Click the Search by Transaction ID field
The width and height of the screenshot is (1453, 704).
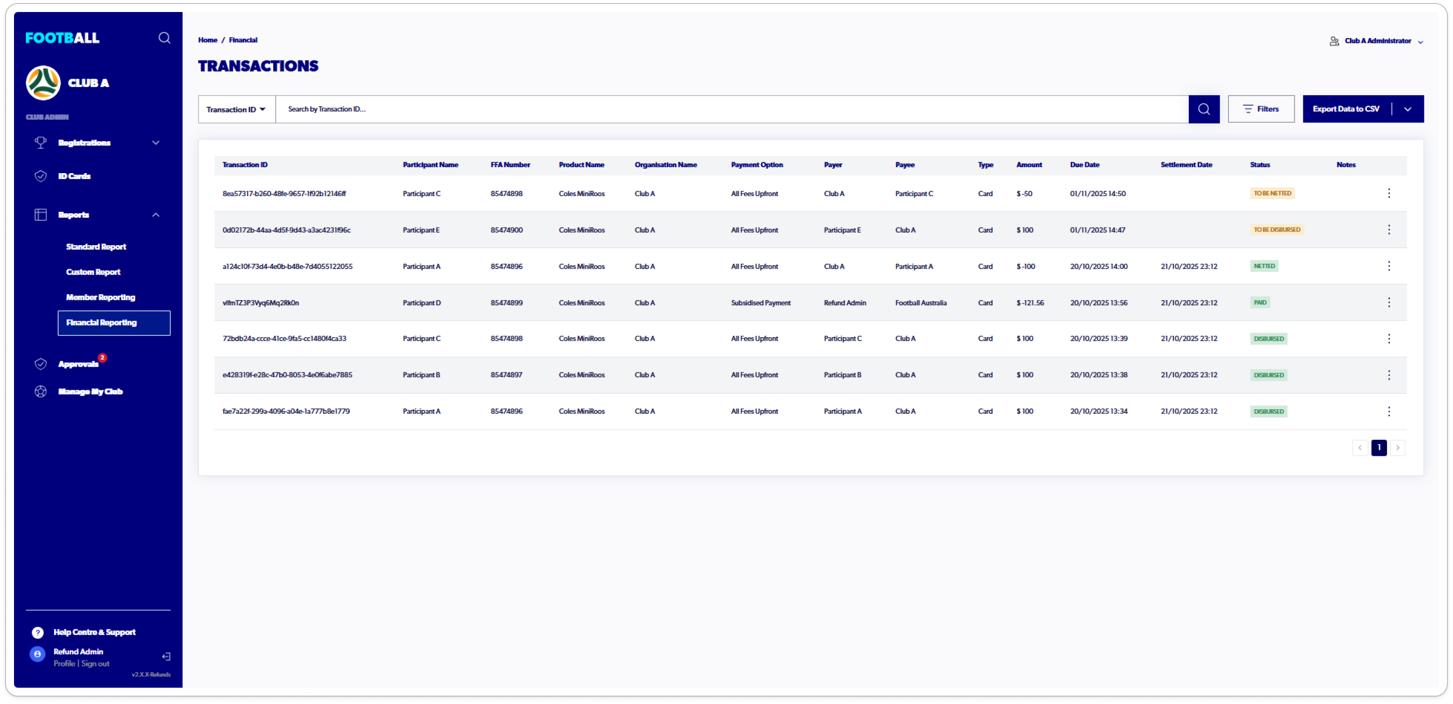pyautogui.click(x=731, y=110)
